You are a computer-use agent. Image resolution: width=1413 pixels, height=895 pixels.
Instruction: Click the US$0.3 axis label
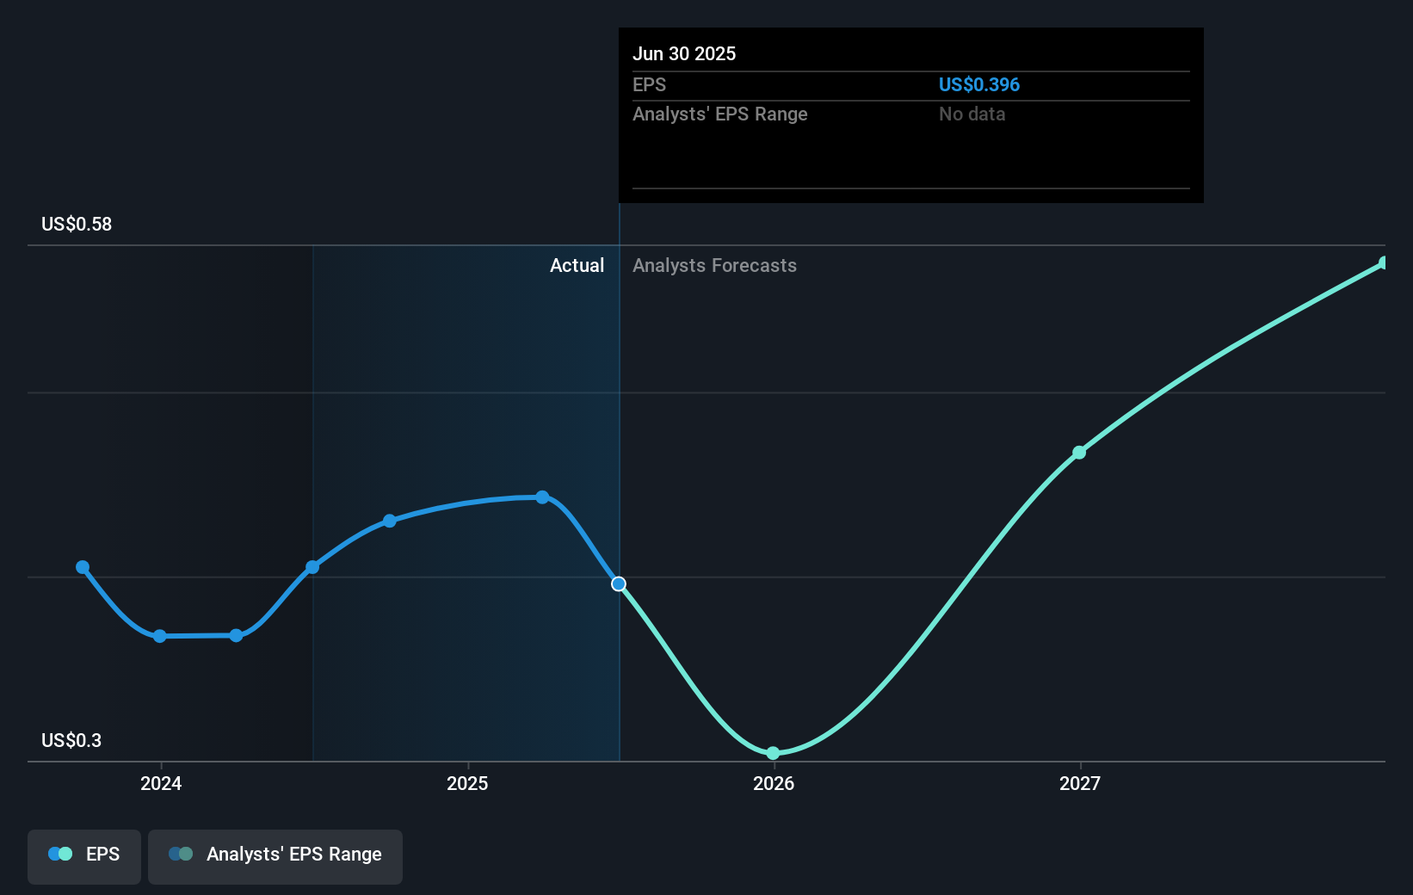[x=71, y=740]
